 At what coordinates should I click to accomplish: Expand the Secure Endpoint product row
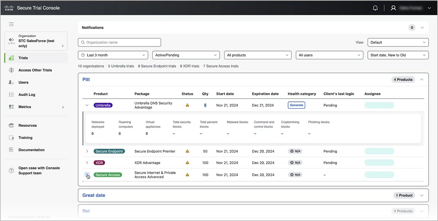coord(87,151)
